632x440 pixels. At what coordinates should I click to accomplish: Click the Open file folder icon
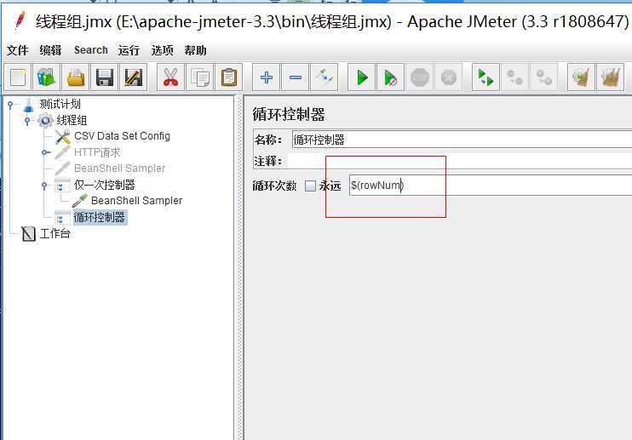pyautogui.click(x=76, y=77)
